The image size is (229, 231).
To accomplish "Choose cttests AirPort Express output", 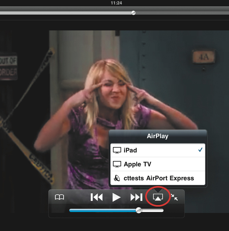I will click(x=158, y=178).
